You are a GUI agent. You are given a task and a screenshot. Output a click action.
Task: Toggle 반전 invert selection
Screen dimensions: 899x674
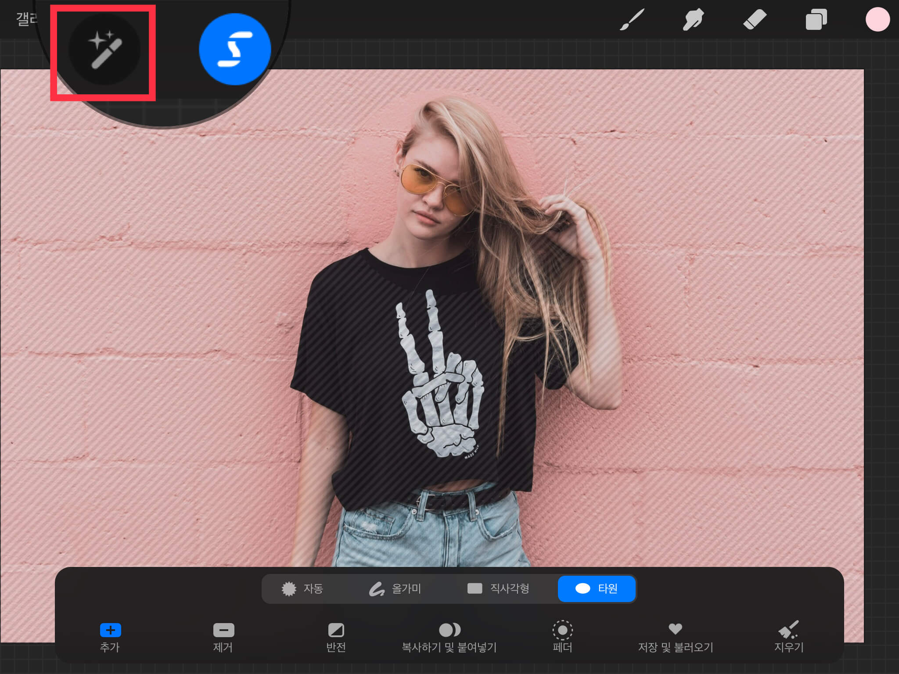pyautogui.click(x=336, y=636)
